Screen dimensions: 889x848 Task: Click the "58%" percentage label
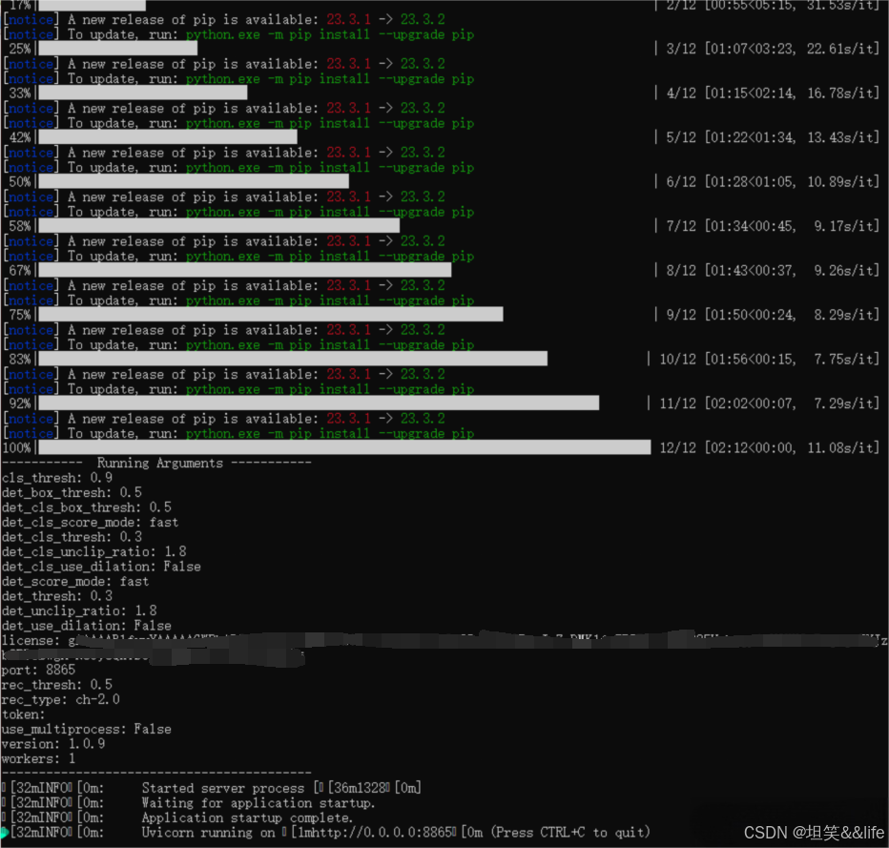20,226
